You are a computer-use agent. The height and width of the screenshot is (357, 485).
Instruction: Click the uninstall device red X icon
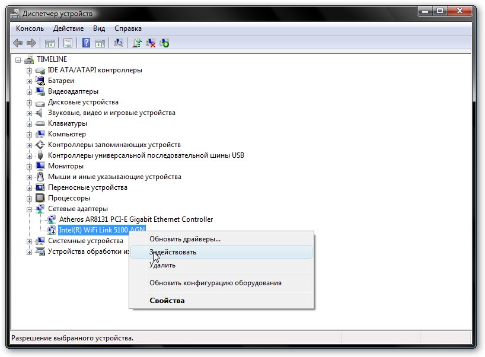tap(151, 43)
